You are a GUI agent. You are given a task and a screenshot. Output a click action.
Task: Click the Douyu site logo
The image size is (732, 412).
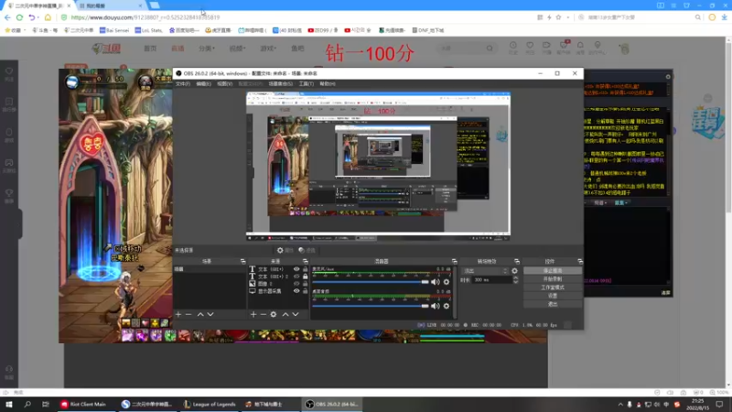[x=106, y=49]
